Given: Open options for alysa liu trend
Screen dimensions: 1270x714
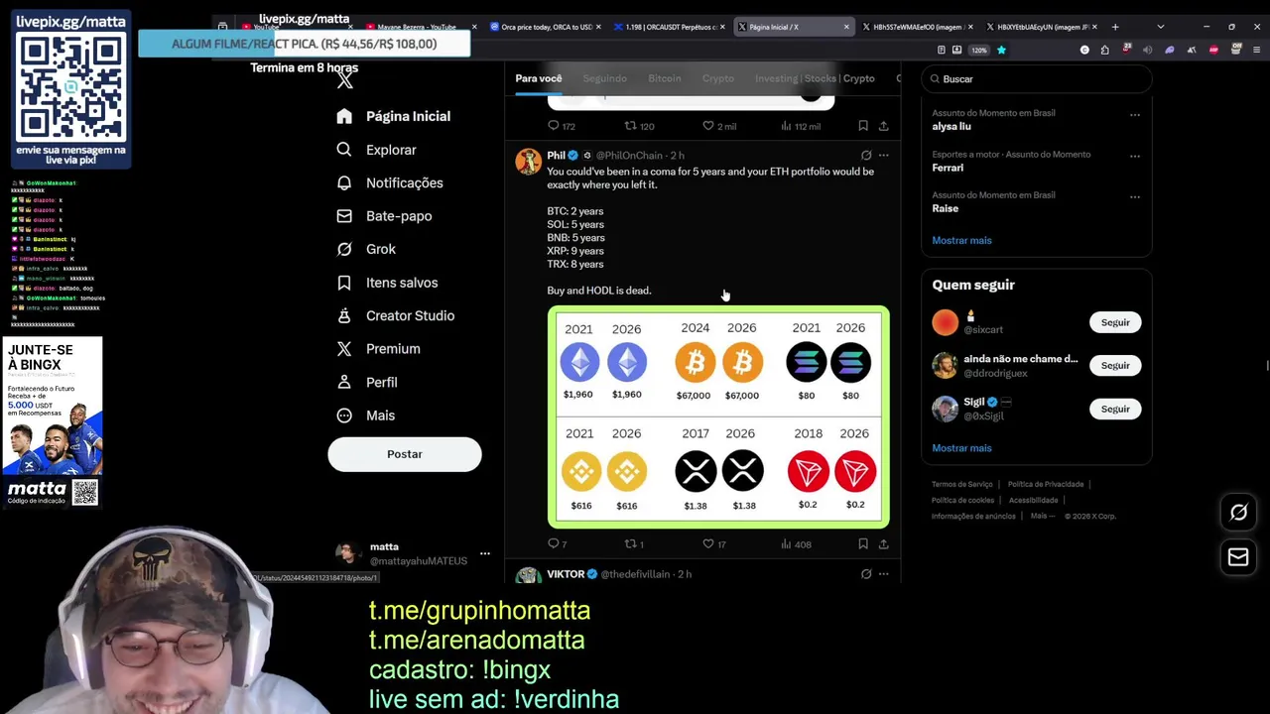Looking at the screenshot, I should tap(1135, 114).
